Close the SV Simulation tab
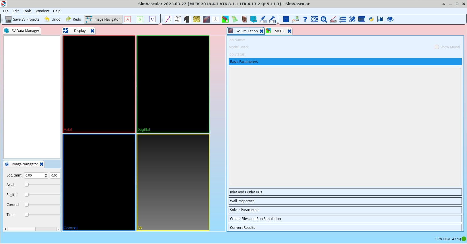 [x=262, y=31]
